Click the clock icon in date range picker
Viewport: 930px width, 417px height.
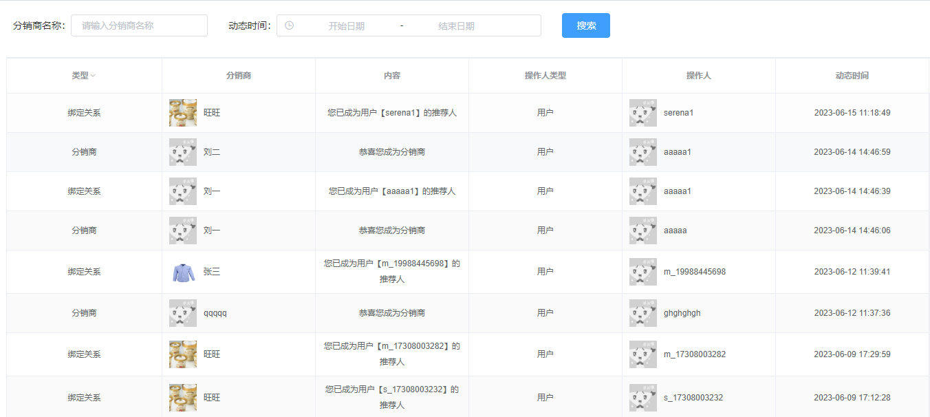[x=289, y=25]
